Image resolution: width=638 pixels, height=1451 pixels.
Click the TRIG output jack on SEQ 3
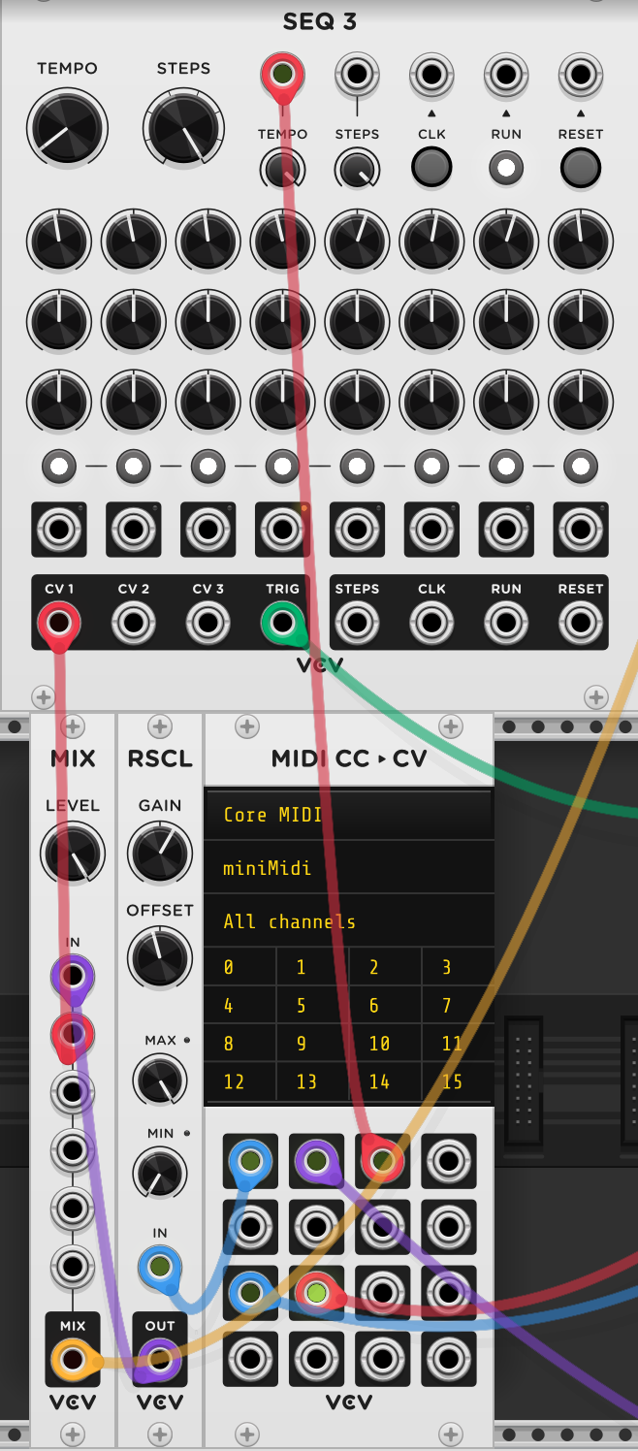[x=282, y=622]
